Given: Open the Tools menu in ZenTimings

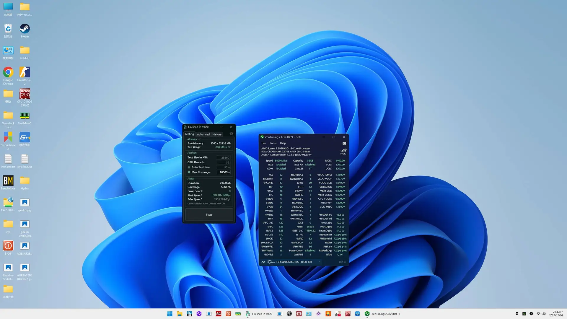Looking at the screenshot, I should coord(273,143).
